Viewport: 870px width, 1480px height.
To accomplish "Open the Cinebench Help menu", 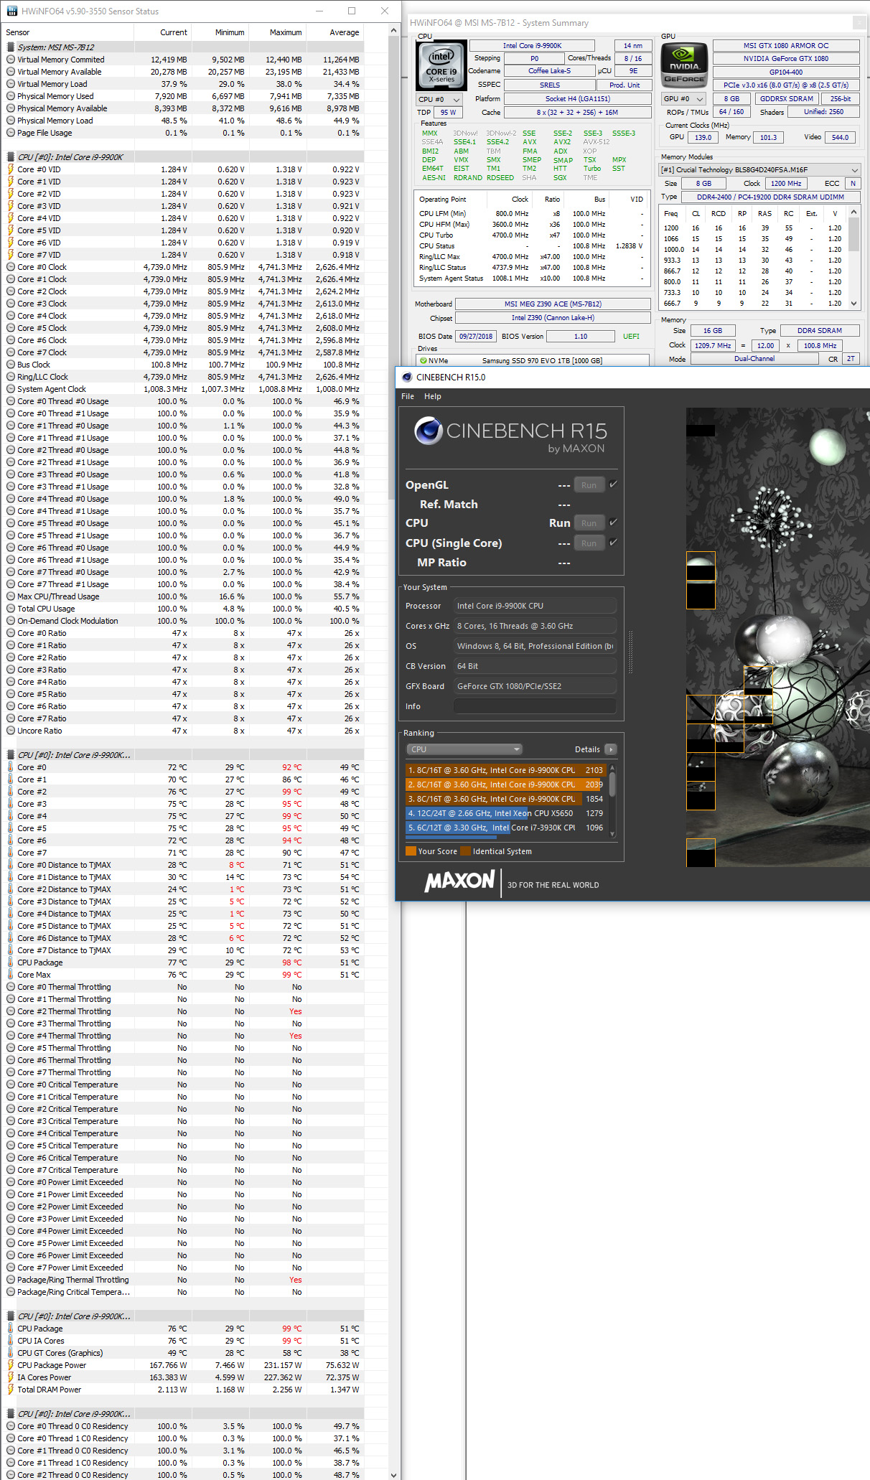I will pos(432,396).
